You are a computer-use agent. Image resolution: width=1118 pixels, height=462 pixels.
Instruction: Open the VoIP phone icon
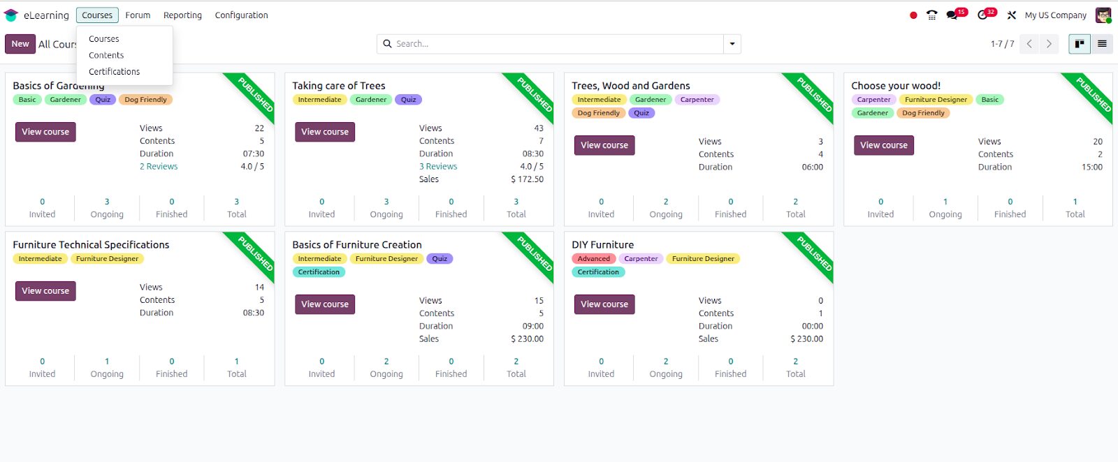[x=931, y=15]
